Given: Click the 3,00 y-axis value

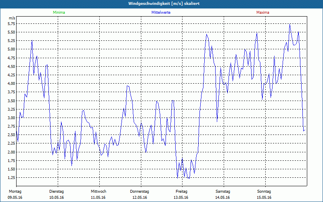Looking at the screenshot, I should pos(12,118).
